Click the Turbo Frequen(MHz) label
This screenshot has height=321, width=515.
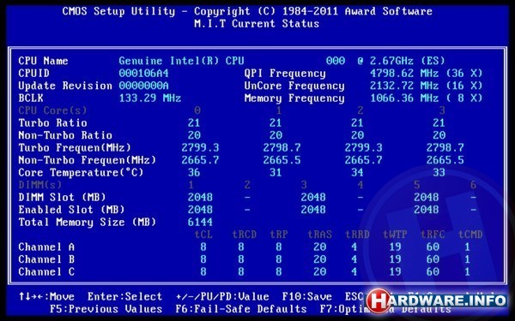pos(75,148)
